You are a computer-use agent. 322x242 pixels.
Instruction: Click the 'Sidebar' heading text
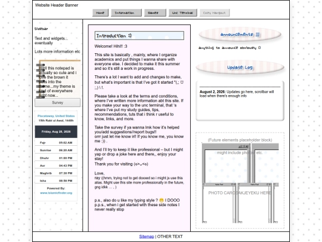tap(41, 29)
